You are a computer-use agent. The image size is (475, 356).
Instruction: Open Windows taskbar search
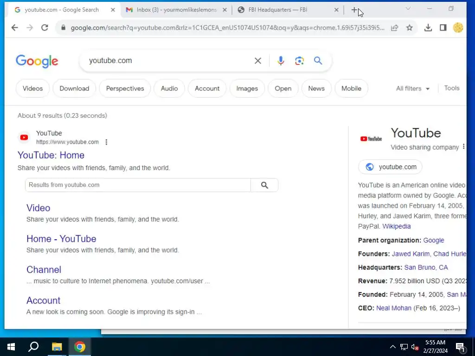pos(33,347)
